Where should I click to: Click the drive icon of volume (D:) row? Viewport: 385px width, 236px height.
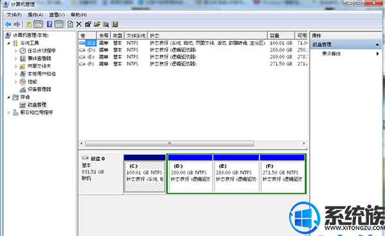[x=82, y=50]
